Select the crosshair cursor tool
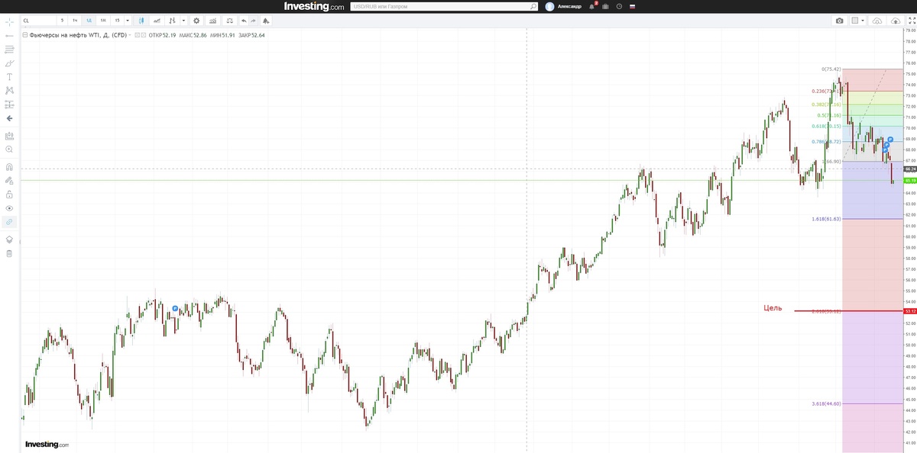 pyautogui.click(x=9, y=23)
